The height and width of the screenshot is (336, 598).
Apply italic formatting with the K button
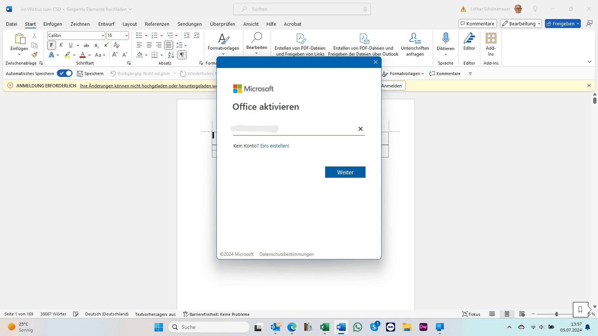(x=61, y=45)
